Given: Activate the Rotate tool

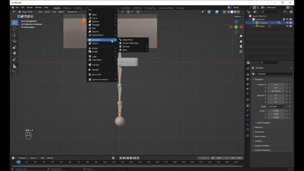Looking at the screenshot, I should tap(15, 41).
